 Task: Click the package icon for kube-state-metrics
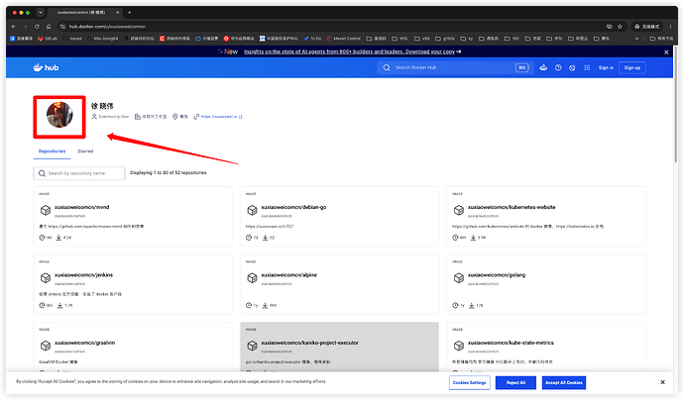458,346
